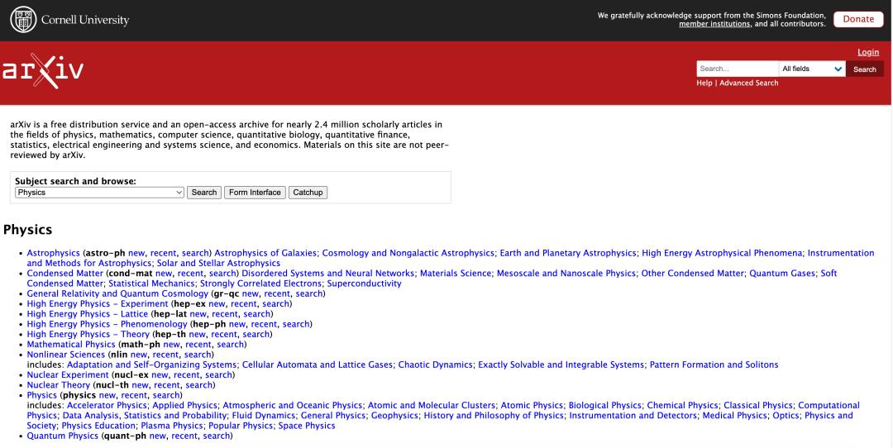Open Pattern Formation and Solitons
The image size is (893, 448).
[714, 365]
